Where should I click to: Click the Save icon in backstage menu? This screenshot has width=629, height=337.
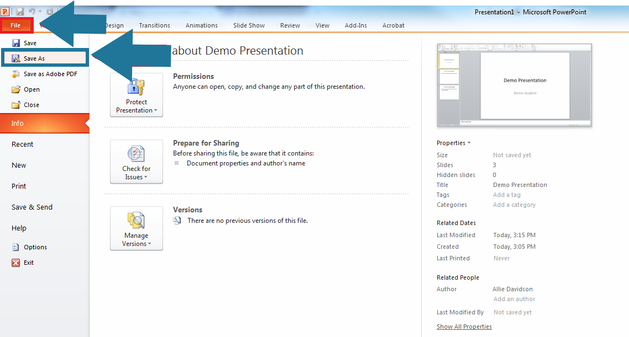[16, 43]
